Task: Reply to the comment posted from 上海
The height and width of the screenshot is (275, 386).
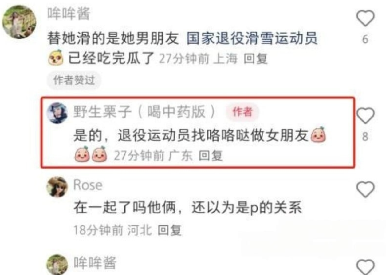Action: (255, 59)
